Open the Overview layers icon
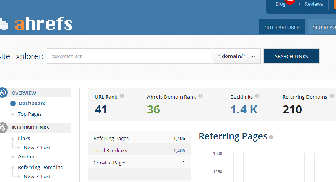 pos(3,93)
